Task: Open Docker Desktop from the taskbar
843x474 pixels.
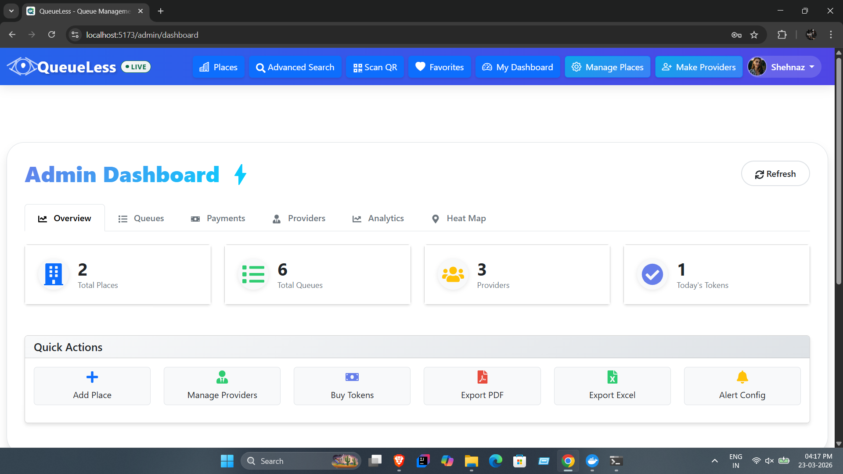Action: click(x=592, y=461)
